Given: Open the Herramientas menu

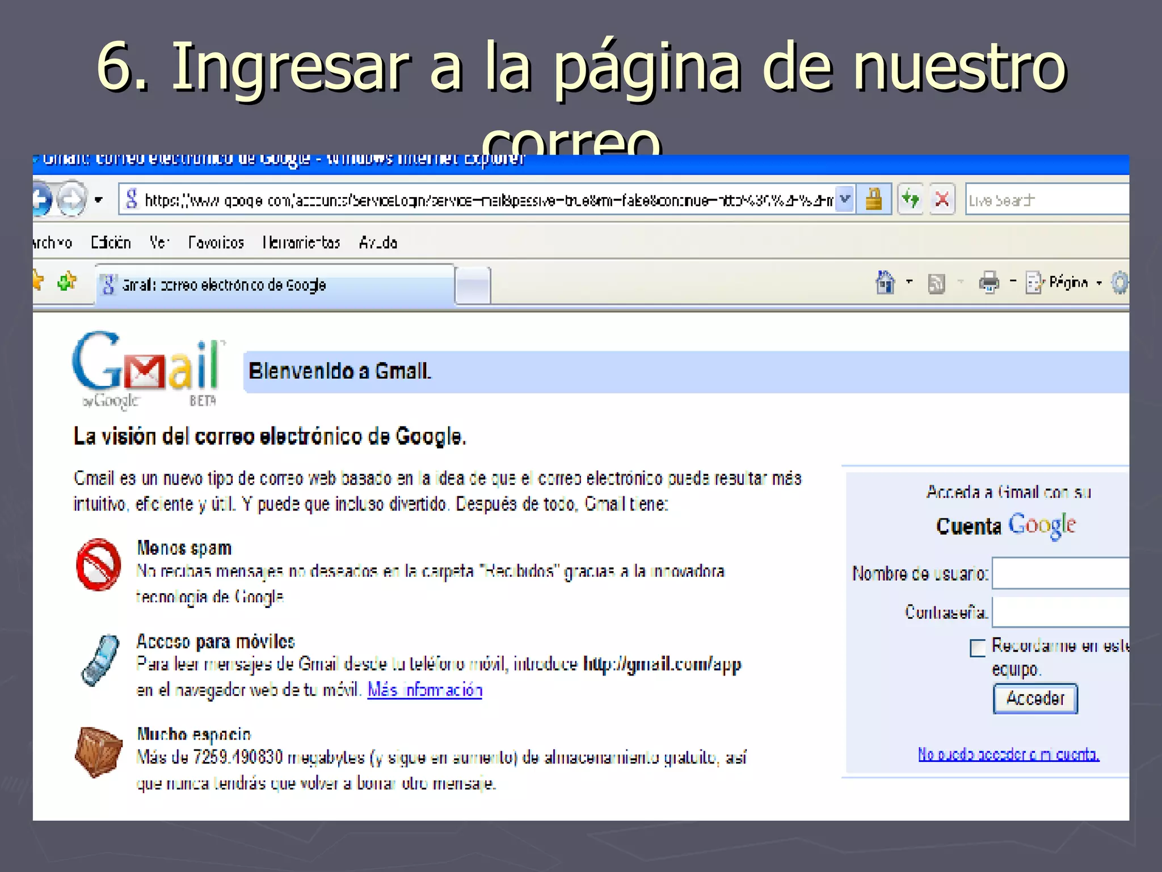Looking at the screenshot, I should pos(301,243).
